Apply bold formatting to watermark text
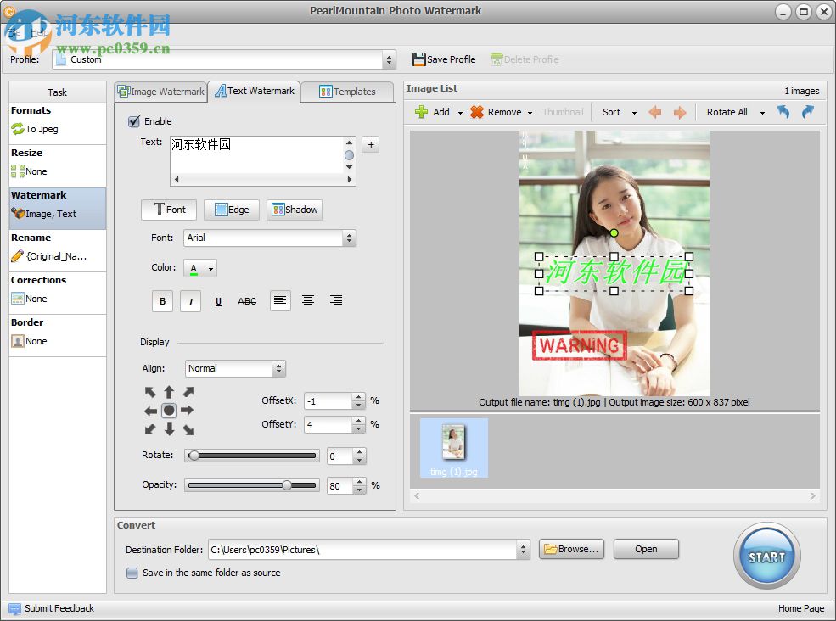 pyautogui.click(x=162, y=301)
